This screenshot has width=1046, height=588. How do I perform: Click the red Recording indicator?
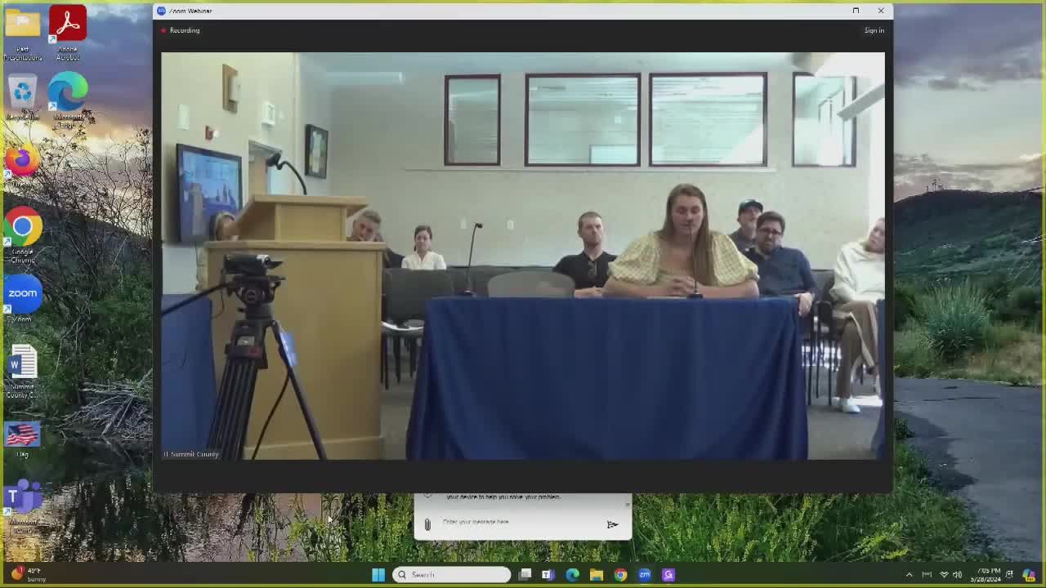coord(180,30)
